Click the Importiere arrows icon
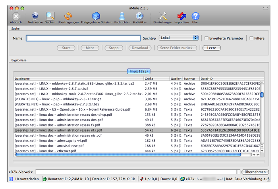Screen dimensions: 278x189 point(181,16)
